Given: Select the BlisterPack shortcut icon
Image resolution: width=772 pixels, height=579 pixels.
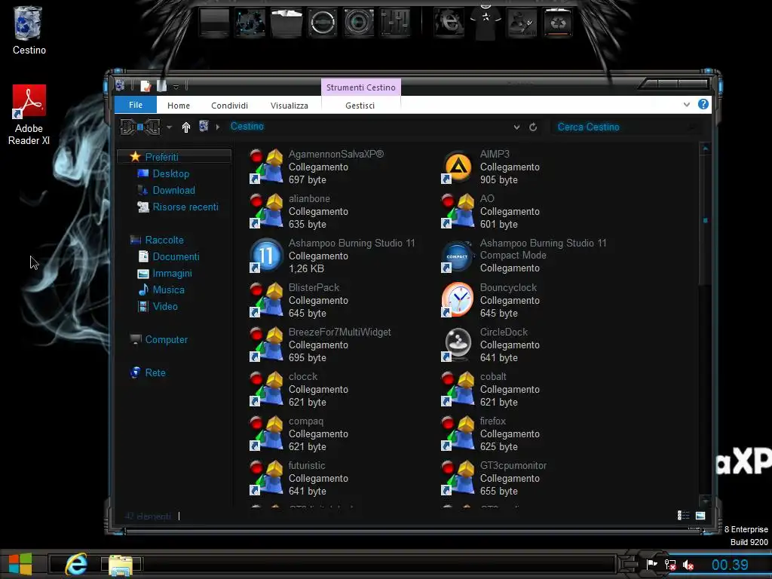Looking at the screenshot, I should pyautogui.click(x=266, y=300).
